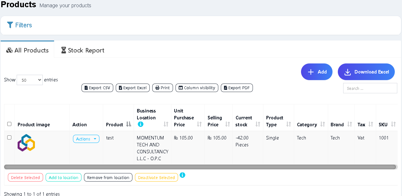
Task: Click inside the Search field
Action: [x=370, y=88]
